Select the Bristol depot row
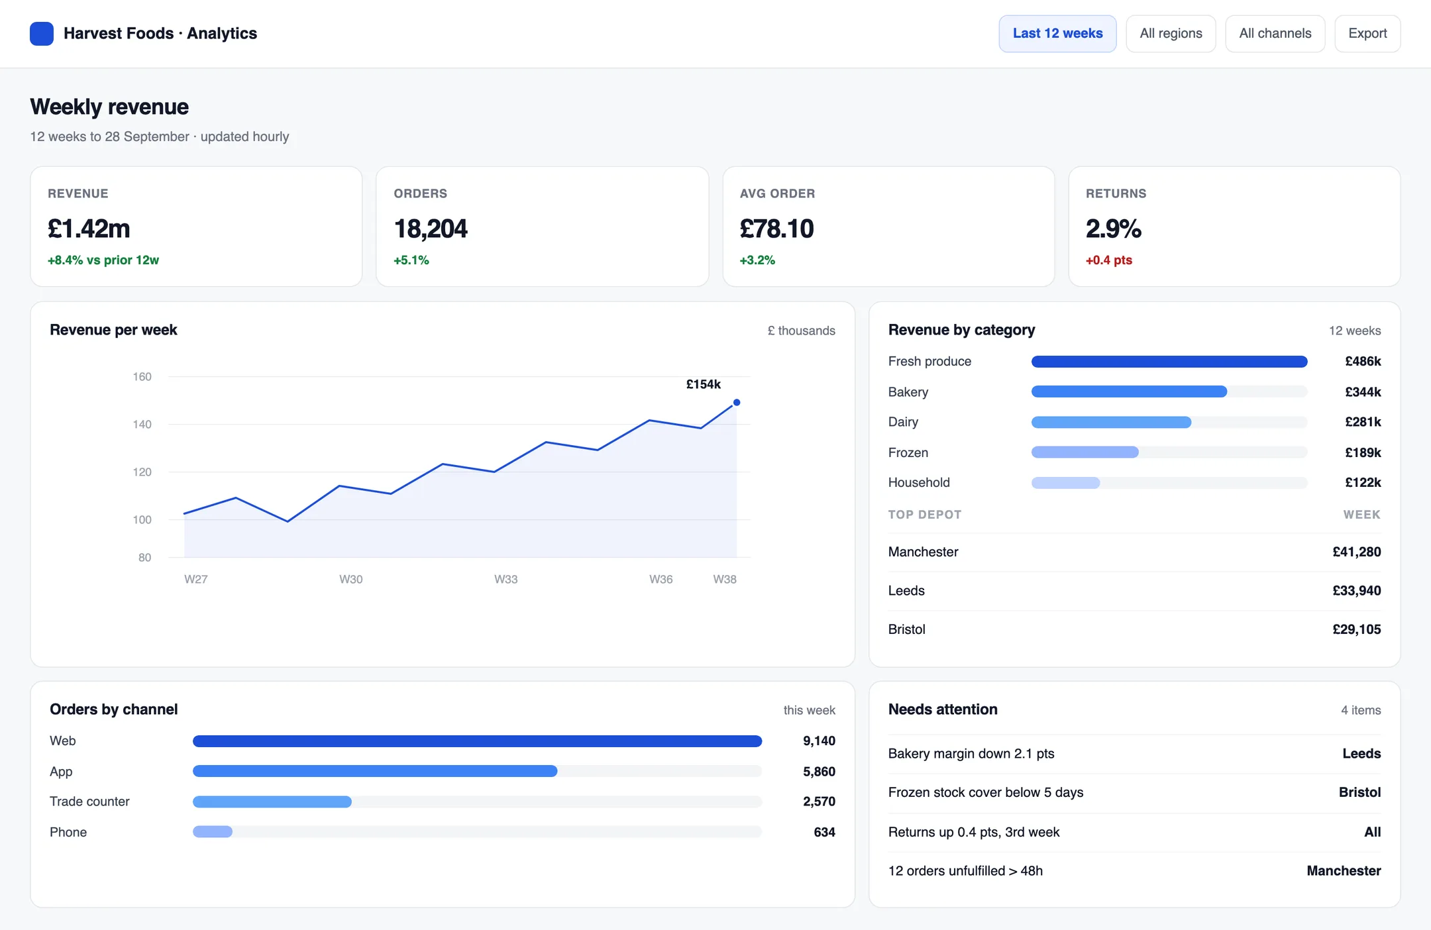The height and width of the screenshot is (930, 1431). point(1134,630)
